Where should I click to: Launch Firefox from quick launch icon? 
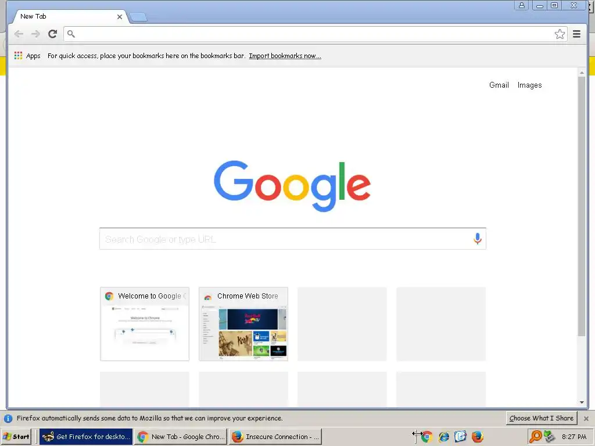point(478,437)
